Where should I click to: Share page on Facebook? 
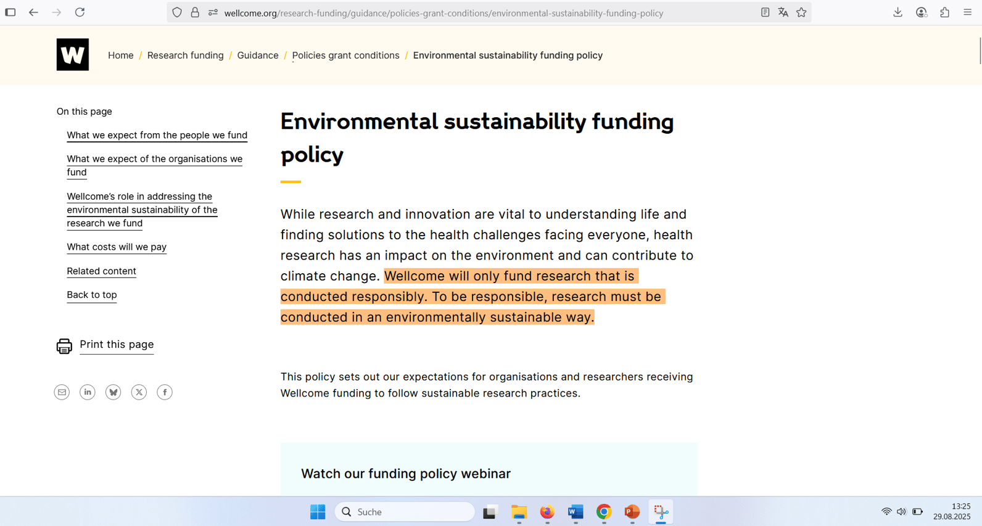click(165, 392)
